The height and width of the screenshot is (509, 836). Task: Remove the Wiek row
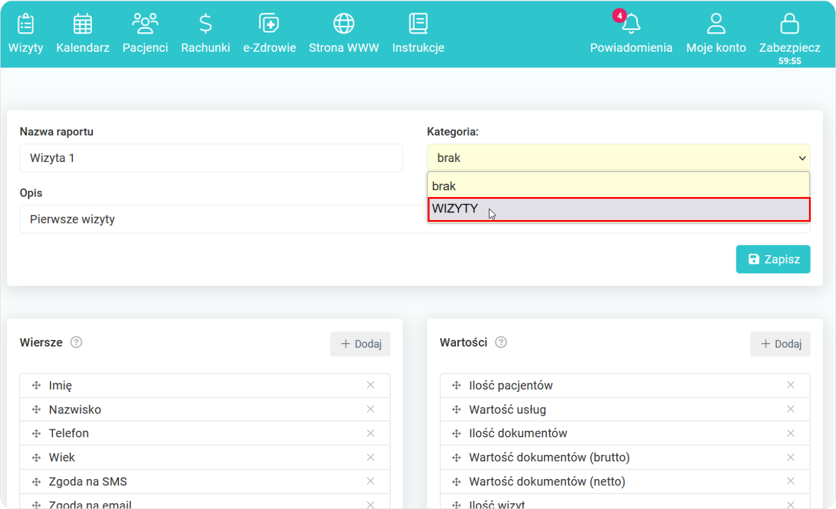point(370,457)
